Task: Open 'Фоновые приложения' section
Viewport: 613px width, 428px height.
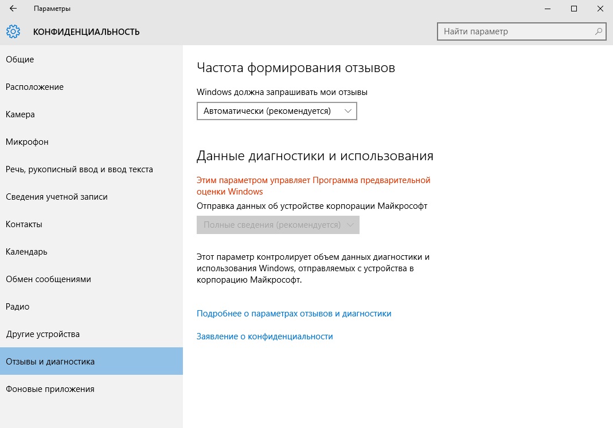Action: pyautogui.click(x=92, y=389)
